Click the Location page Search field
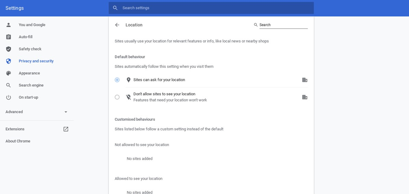Image resolution: width=409 pixels, height=194 pixels. 283,25
